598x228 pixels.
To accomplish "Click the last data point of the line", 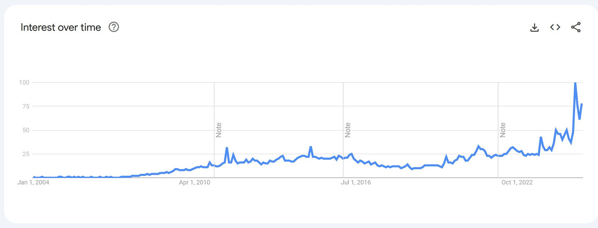I will coord(582,104).
